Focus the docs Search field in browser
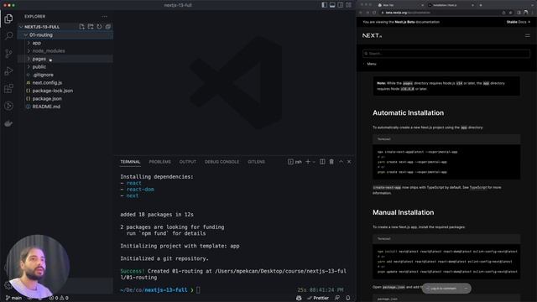537x302 pixels. (x=446, y=54)
